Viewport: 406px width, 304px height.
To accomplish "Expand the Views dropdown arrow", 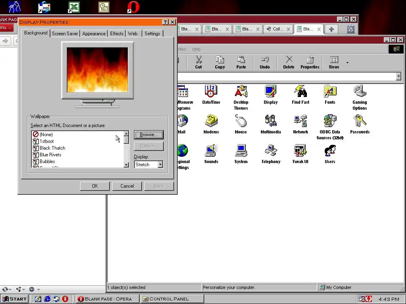I will 347,63.
